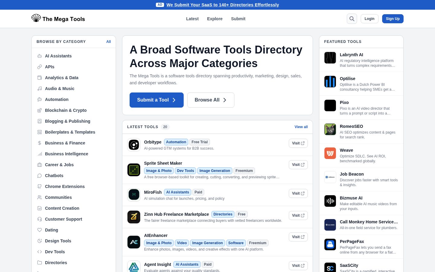This screenshot has width=435, height=272.
Task: Click the Dev Tools code icon
Action: tap(40, 252)
